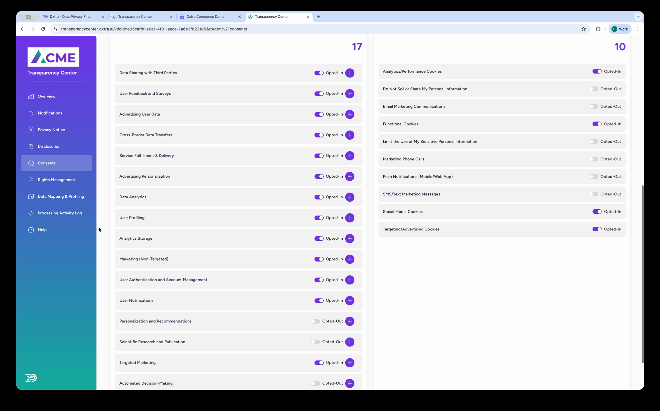
Task: Open the Overview sidebar icon
Action: pyautogui.click(x=31, y=96)
